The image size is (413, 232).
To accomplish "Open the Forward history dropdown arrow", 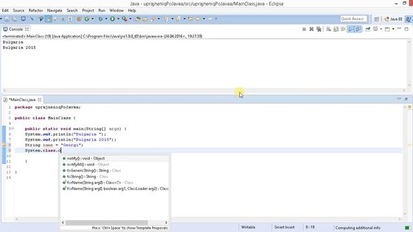I will [216, 19].
